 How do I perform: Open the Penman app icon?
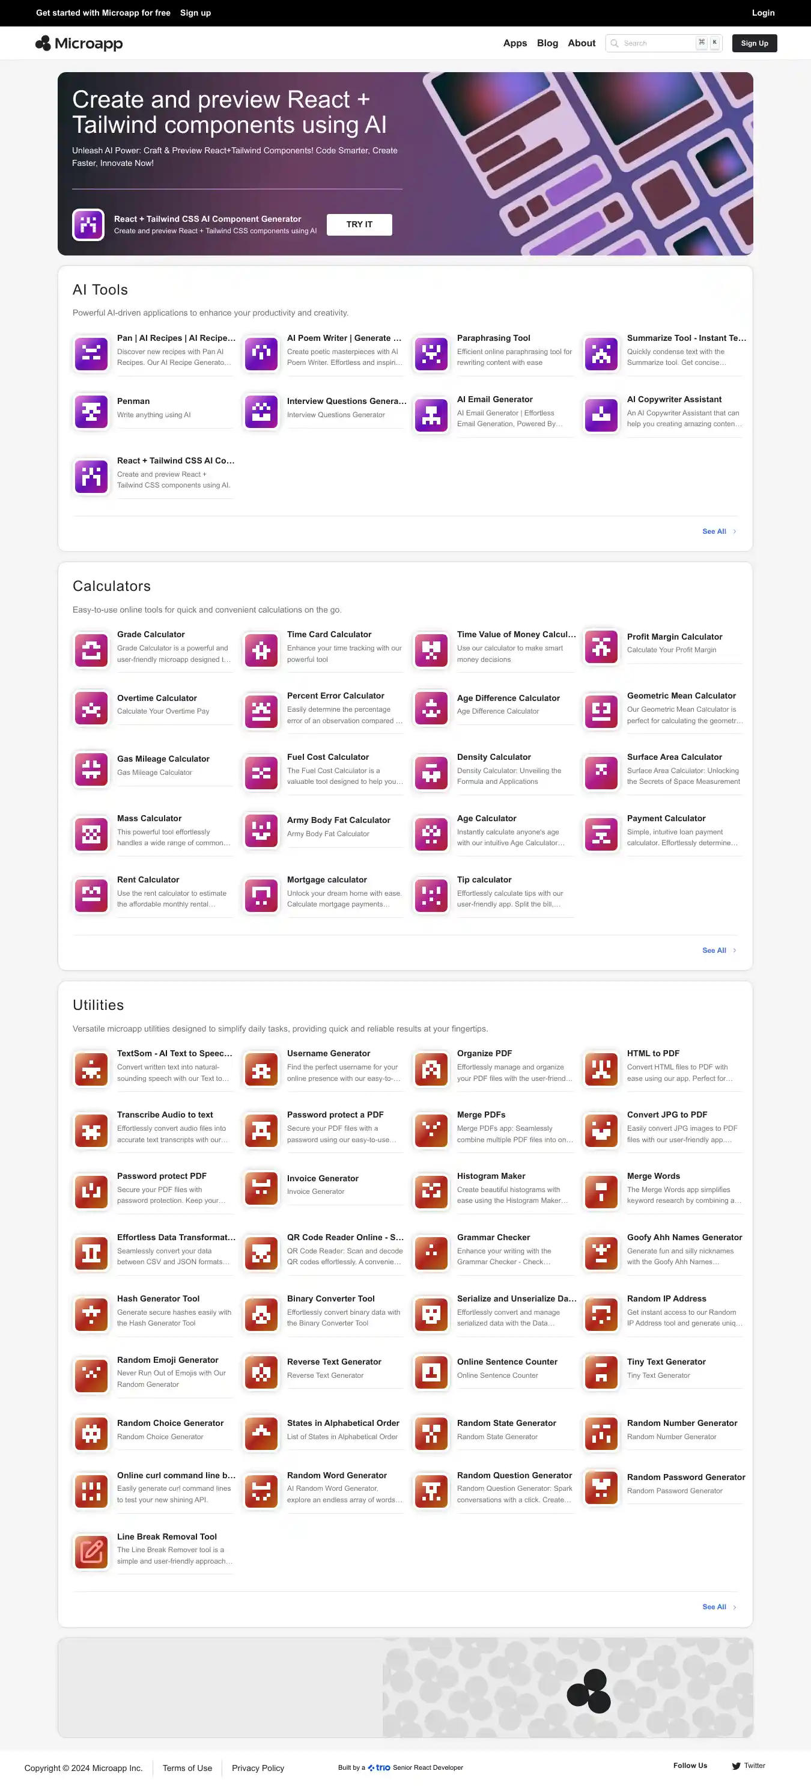[x=91, y=412]
